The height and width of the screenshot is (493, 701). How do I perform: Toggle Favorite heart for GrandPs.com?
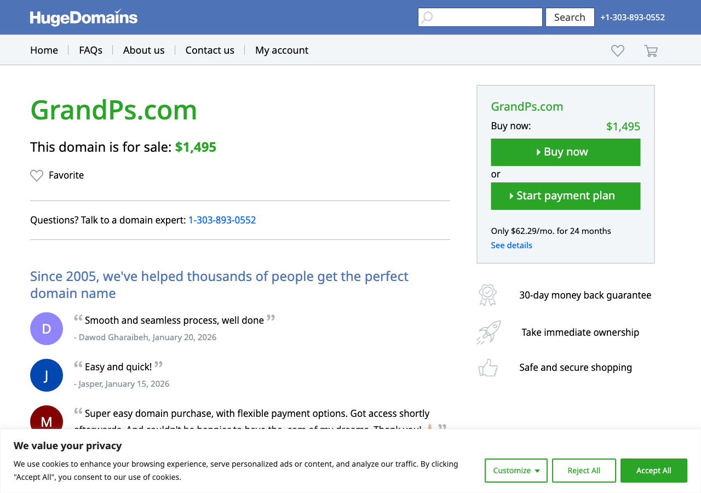(37, 175)
